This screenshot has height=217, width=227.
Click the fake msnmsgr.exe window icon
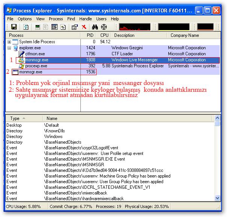(x=15, y=72)
